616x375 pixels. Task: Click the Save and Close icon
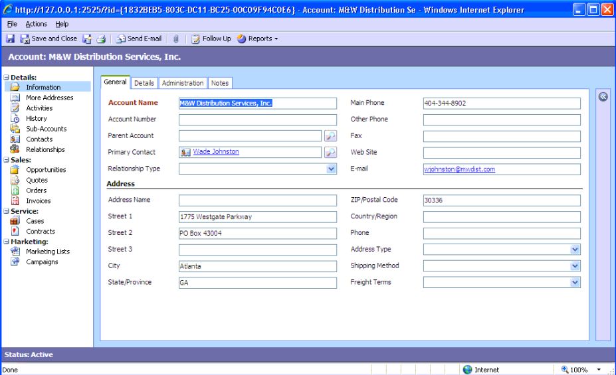(x=25, y=38)
